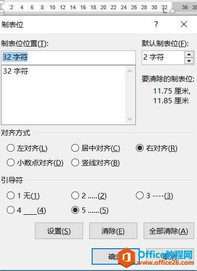
Task: Click the 全部清除 button
Action: [169, 231]
